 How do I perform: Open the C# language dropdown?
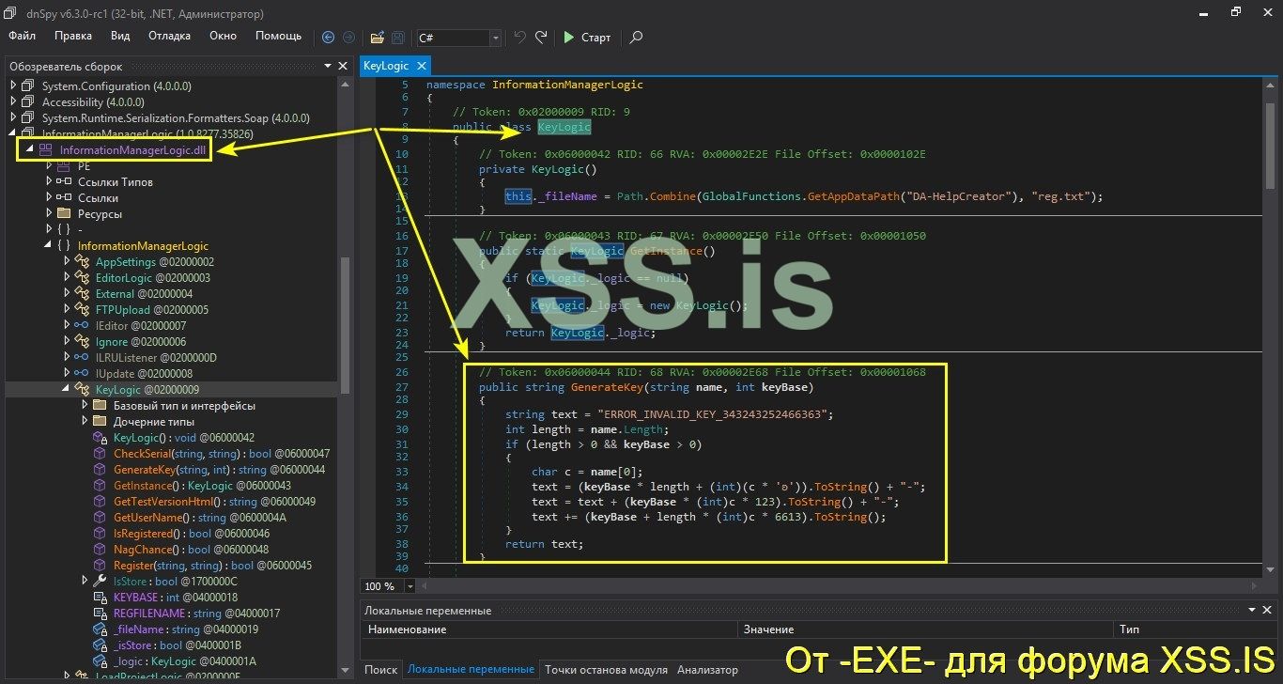[x=496, y=39]
